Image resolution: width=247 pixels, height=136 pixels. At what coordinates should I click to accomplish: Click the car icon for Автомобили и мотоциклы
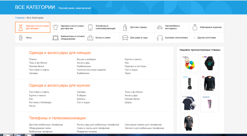click(x=160, y=27)
